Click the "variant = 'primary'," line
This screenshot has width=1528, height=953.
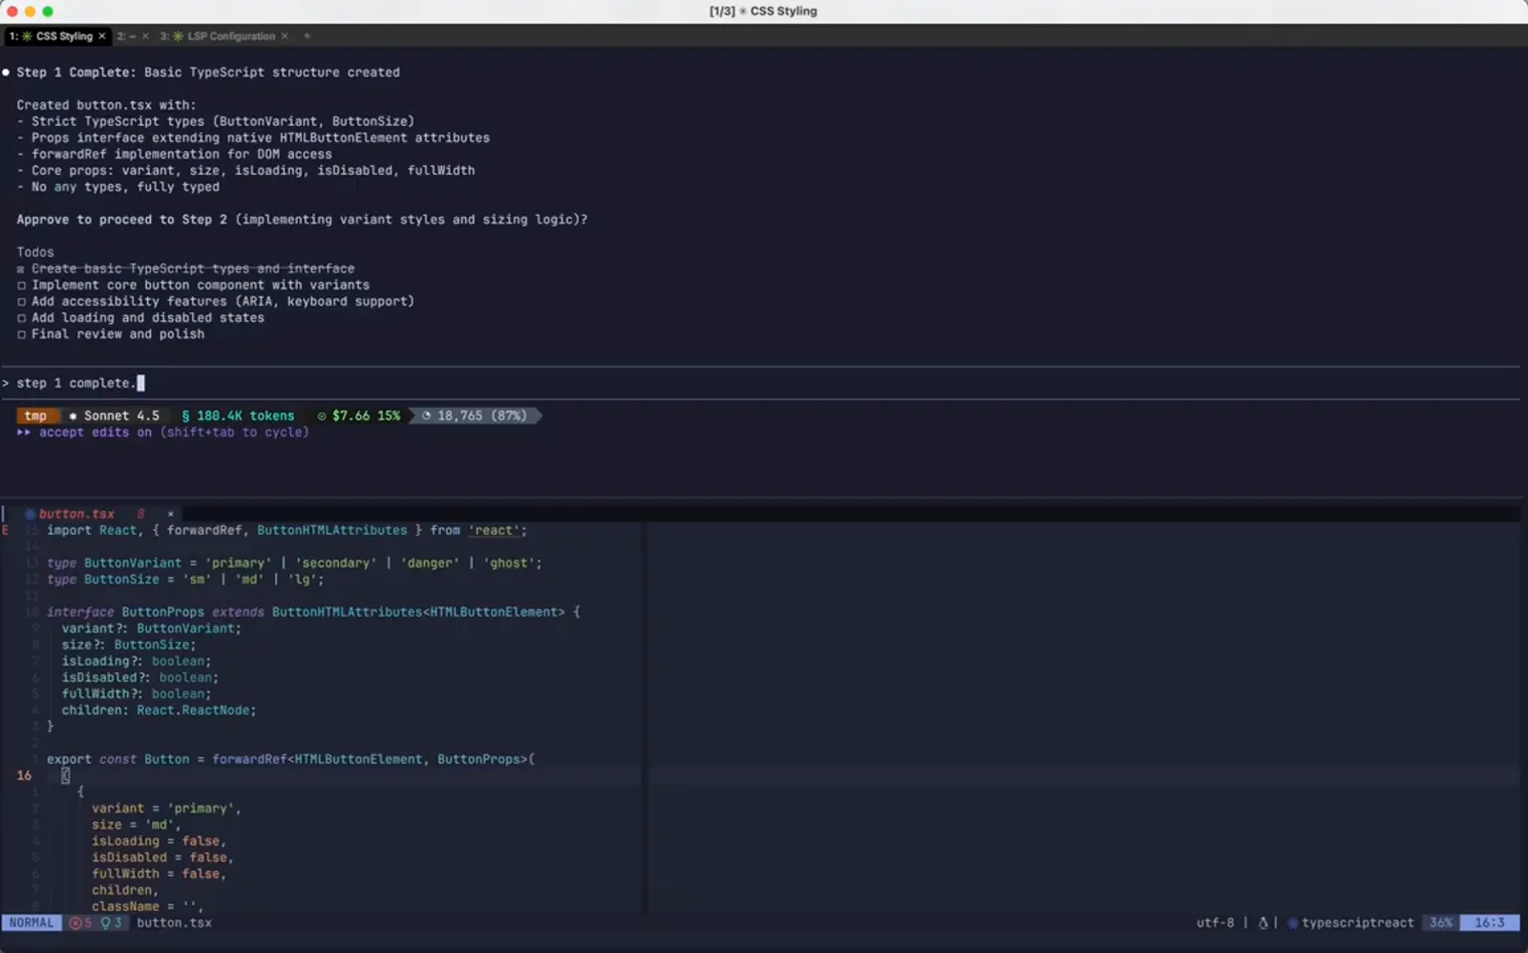tap(166, 808)
